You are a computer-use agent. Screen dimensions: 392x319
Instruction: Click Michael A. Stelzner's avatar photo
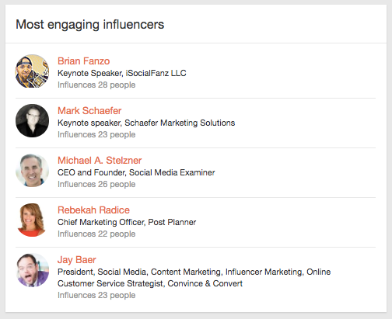tap(32, 171)
